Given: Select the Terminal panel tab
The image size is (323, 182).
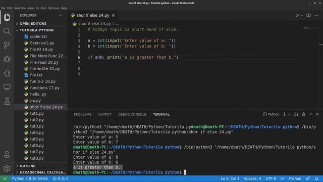Looking at the screenshot, I should 161,115.
